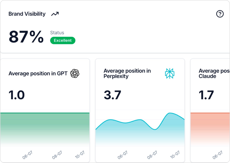Click the Status label beside the score

(57, 33)
